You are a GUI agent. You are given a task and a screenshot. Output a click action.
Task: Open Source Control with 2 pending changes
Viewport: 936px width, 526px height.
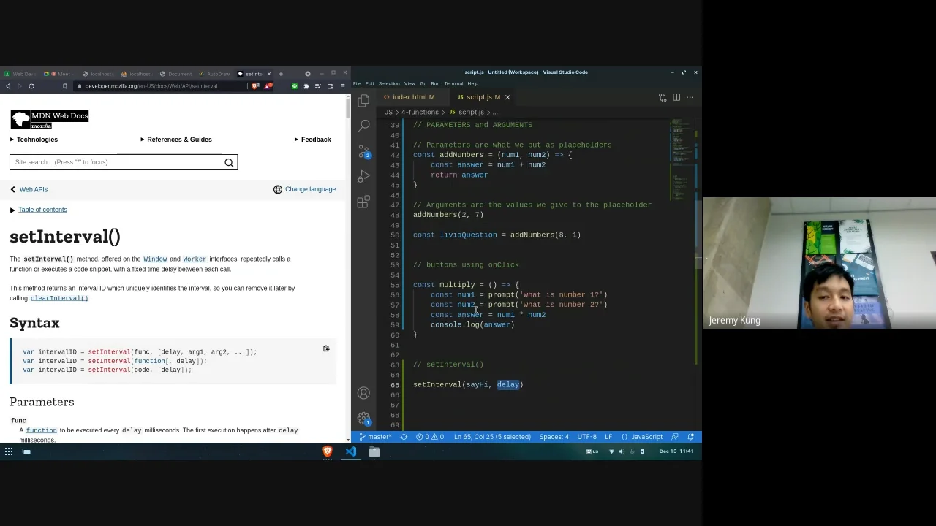tap(363, 151)
